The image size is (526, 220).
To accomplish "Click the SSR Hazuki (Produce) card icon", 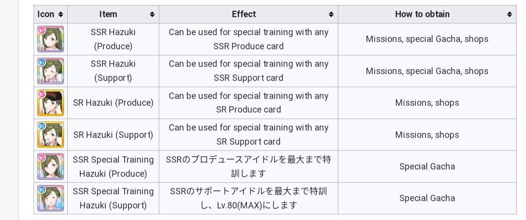I will click(x=50, y=39).
